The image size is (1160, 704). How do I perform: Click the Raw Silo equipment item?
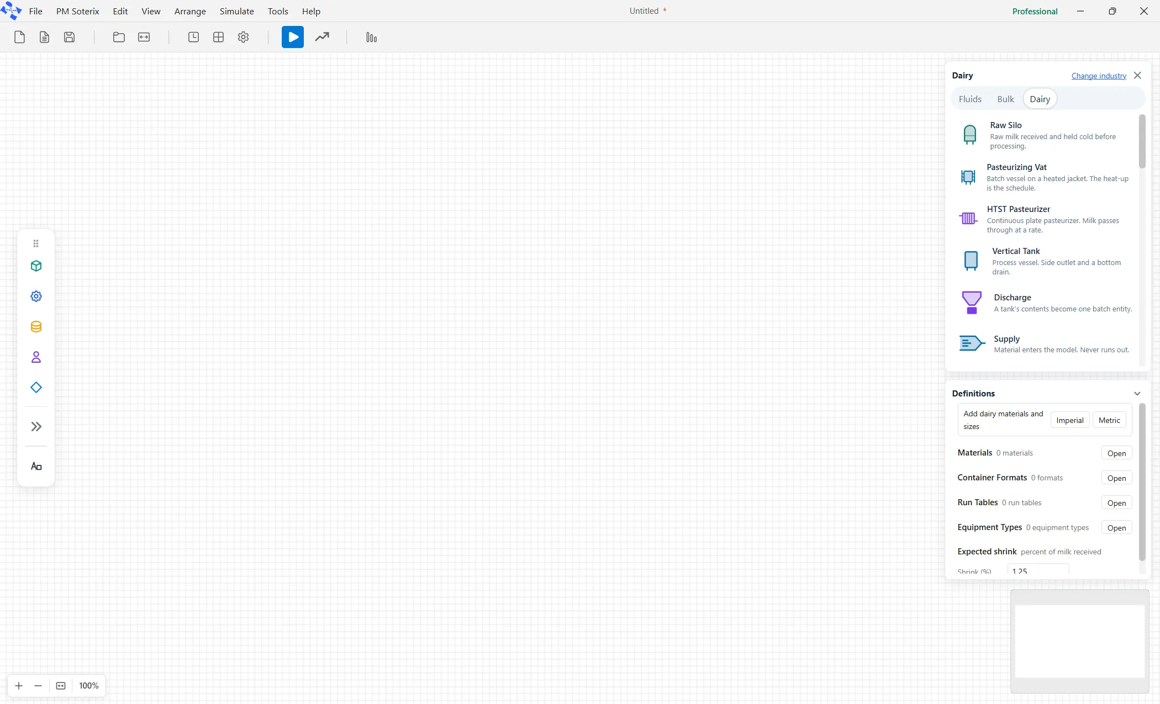(1045, 135)
